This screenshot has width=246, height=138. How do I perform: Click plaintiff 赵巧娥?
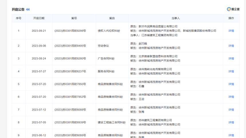(143, 44)
